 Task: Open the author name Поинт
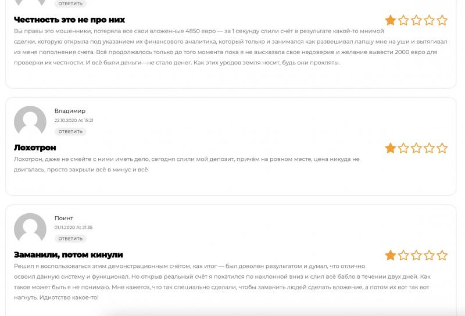pos(64,218)
